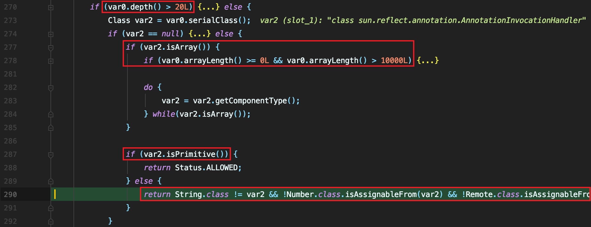Toggle a breakpoint at line number 273
591x227 pixels.
point(10,20)
